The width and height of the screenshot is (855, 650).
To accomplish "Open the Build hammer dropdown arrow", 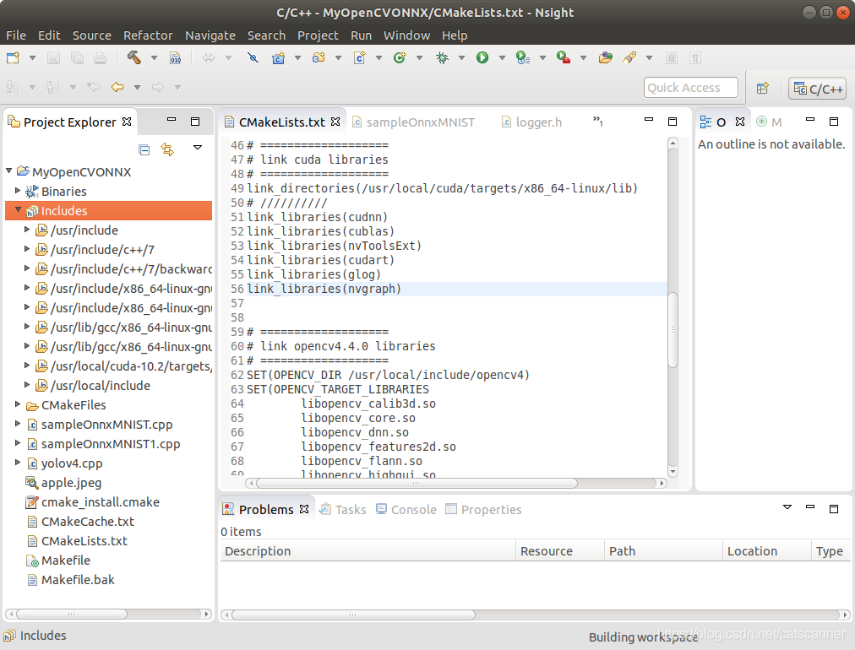I will (154, 57).
